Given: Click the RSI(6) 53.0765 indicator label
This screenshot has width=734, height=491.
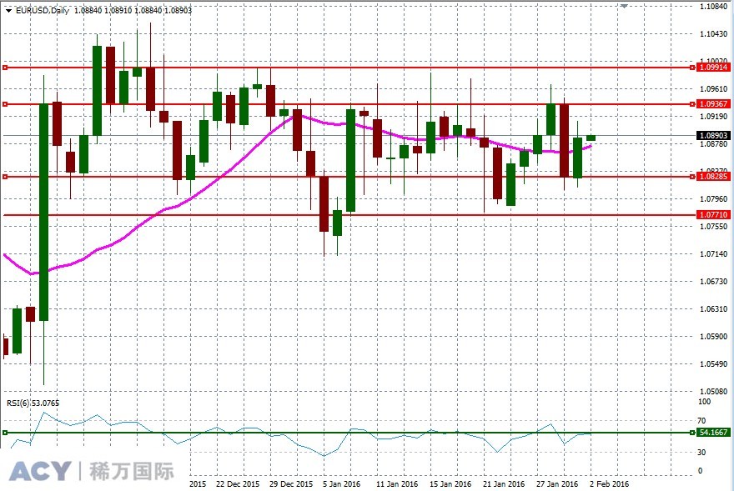Looking at the screenshot, I should [33, 403].
